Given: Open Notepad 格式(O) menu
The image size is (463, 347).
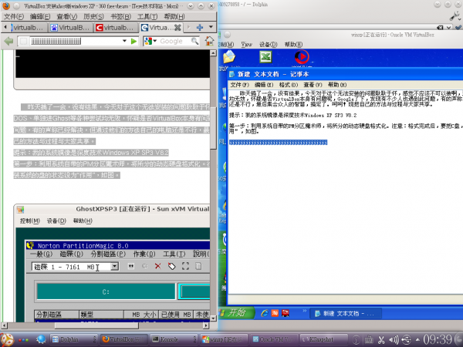Looking at the screenshot, I should (289, 85).
